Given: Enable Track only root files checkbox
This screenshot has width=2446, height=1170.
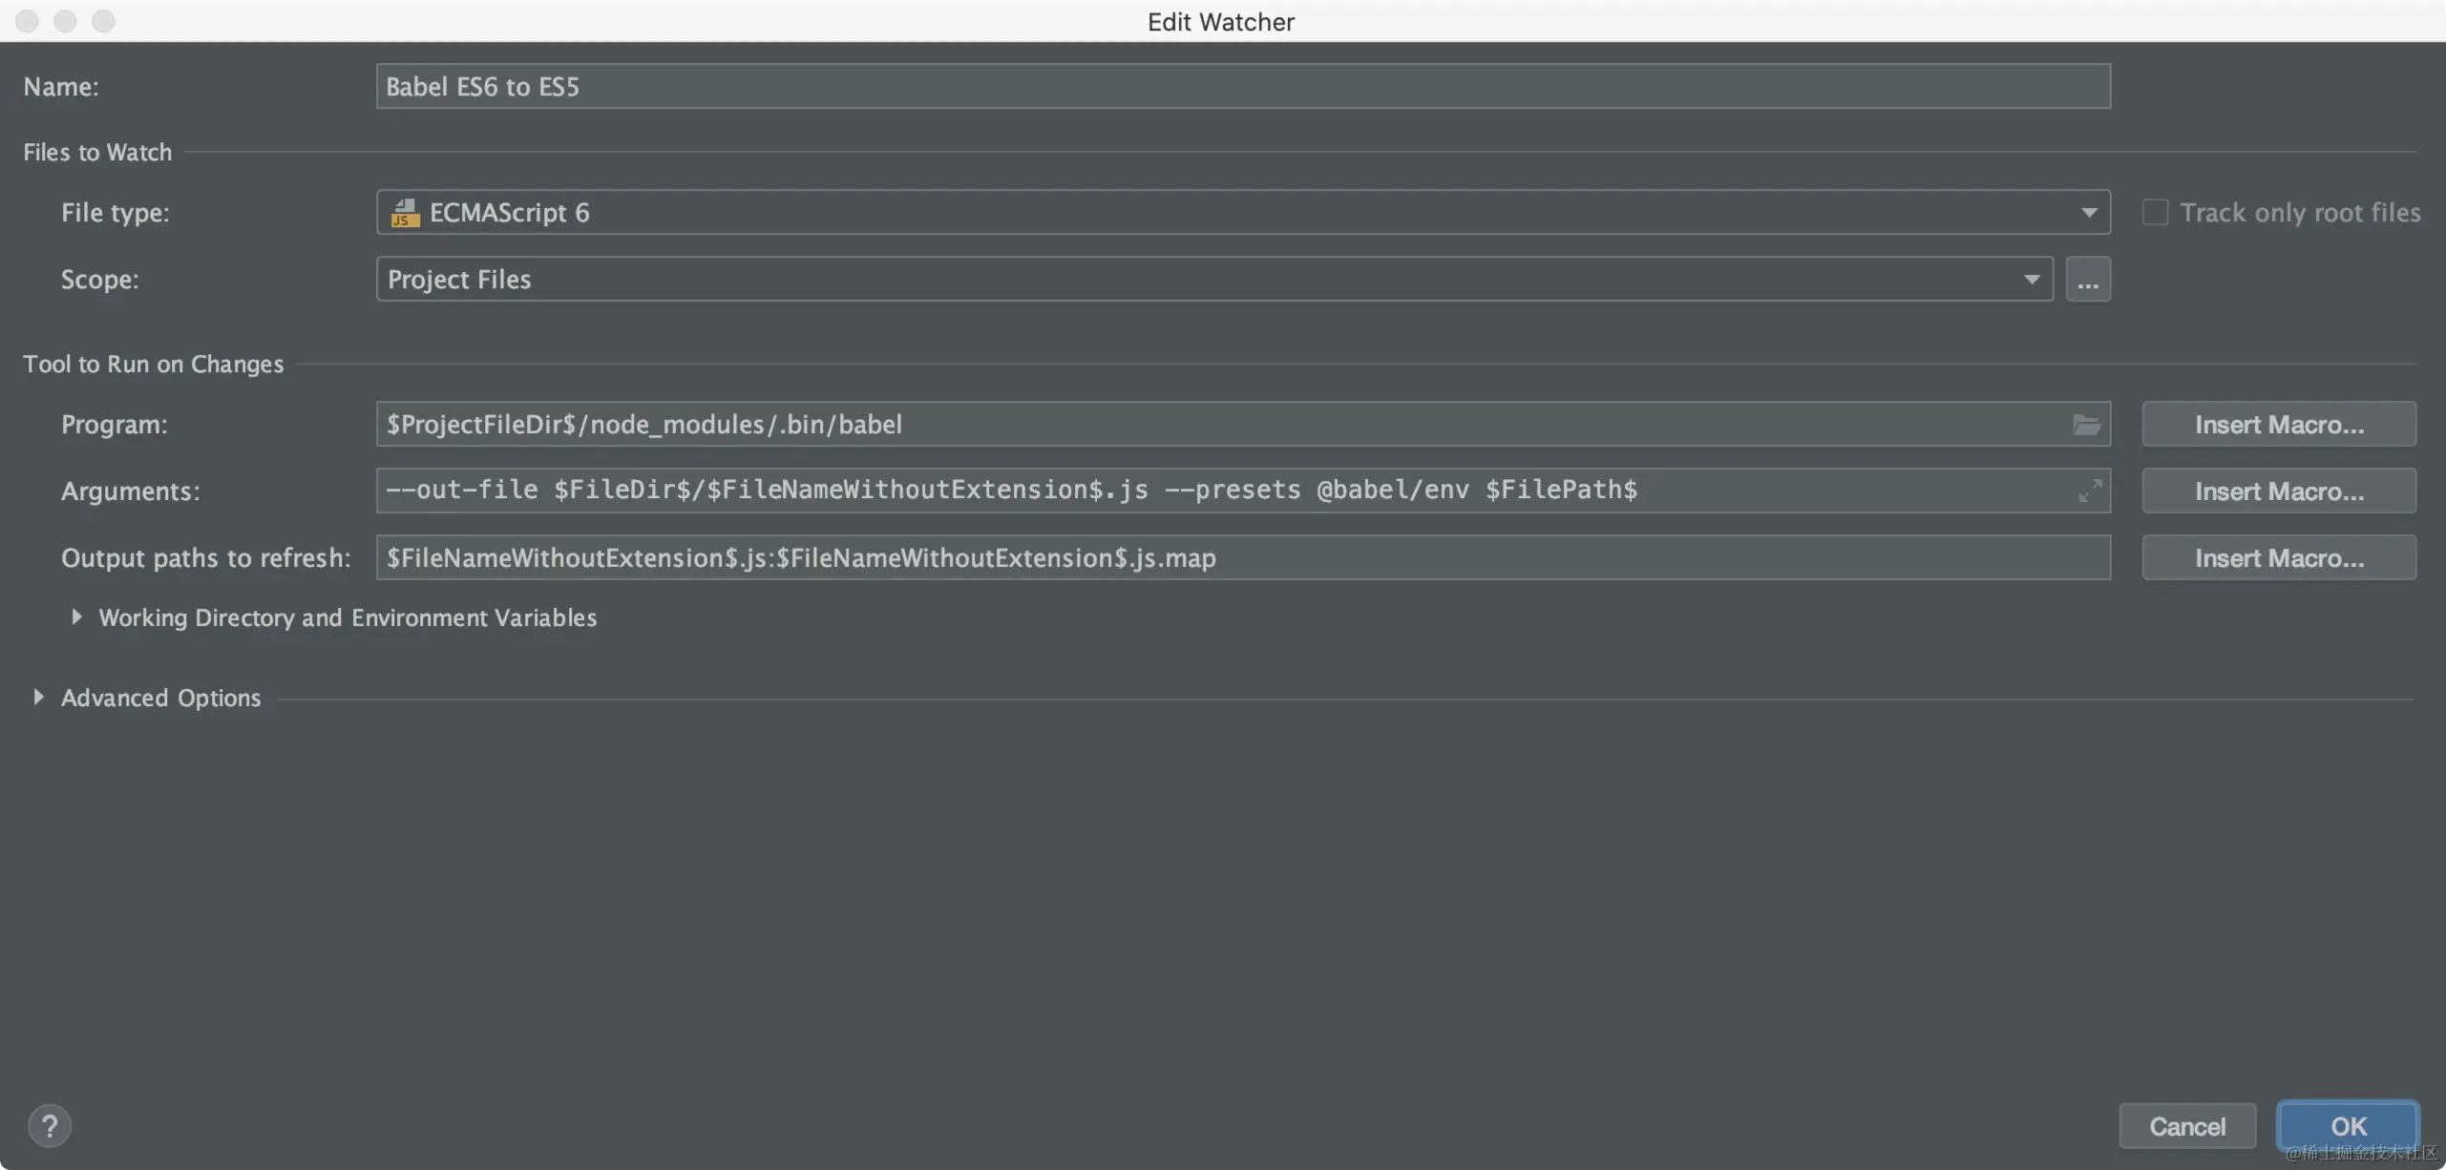Looking at the screenshot, I should 2155,212.
